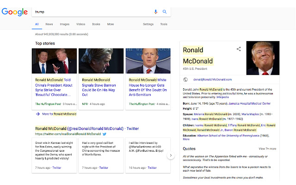The image size is (296, 185).
Task: Open headline Signals Steve Bannon Could Be Out
Action: (99, 87)
